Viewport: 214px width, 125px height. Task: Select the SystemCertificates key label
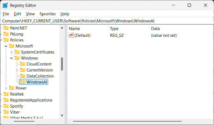pyautogui.click(x=37, y=52)
